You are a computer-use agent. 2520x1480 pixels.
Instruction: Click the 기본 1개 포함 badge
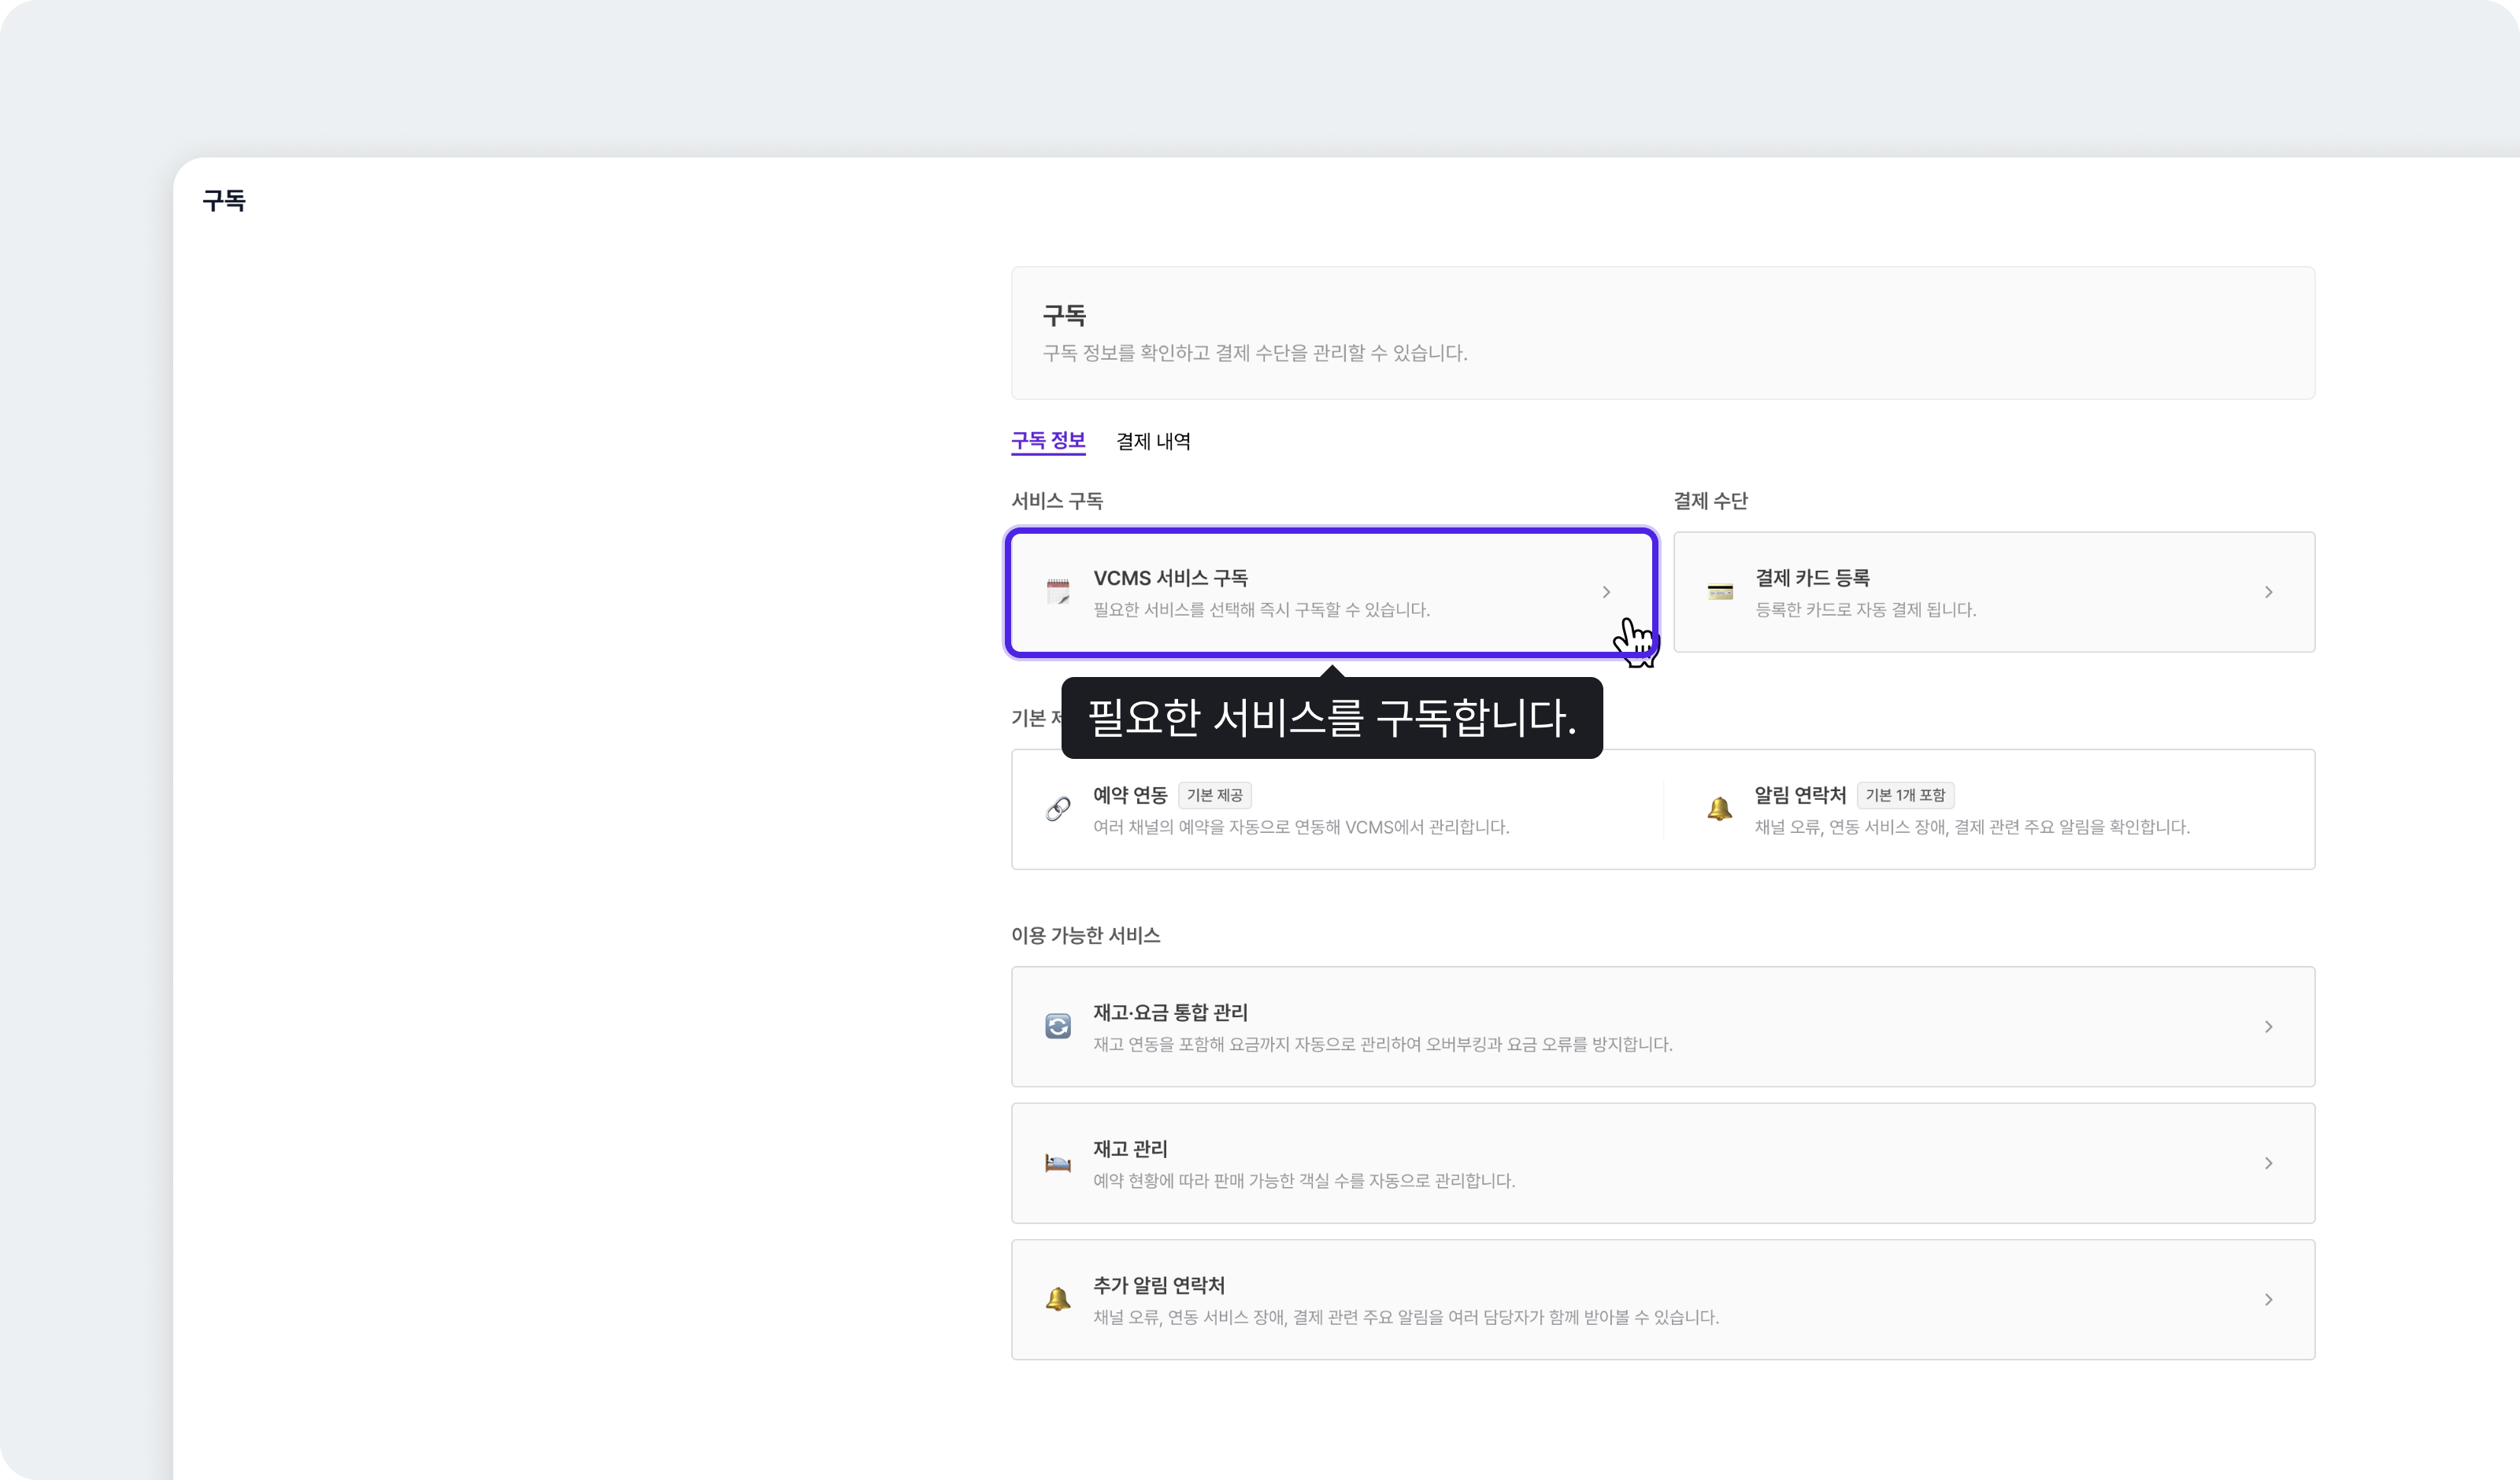[x=1905, y=795]
